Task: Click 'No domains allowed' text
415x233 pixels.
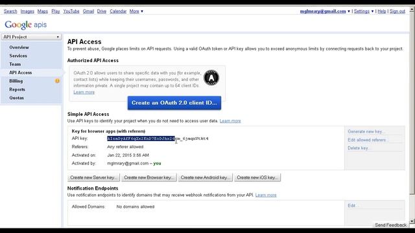Action: (x=136, y=206)
